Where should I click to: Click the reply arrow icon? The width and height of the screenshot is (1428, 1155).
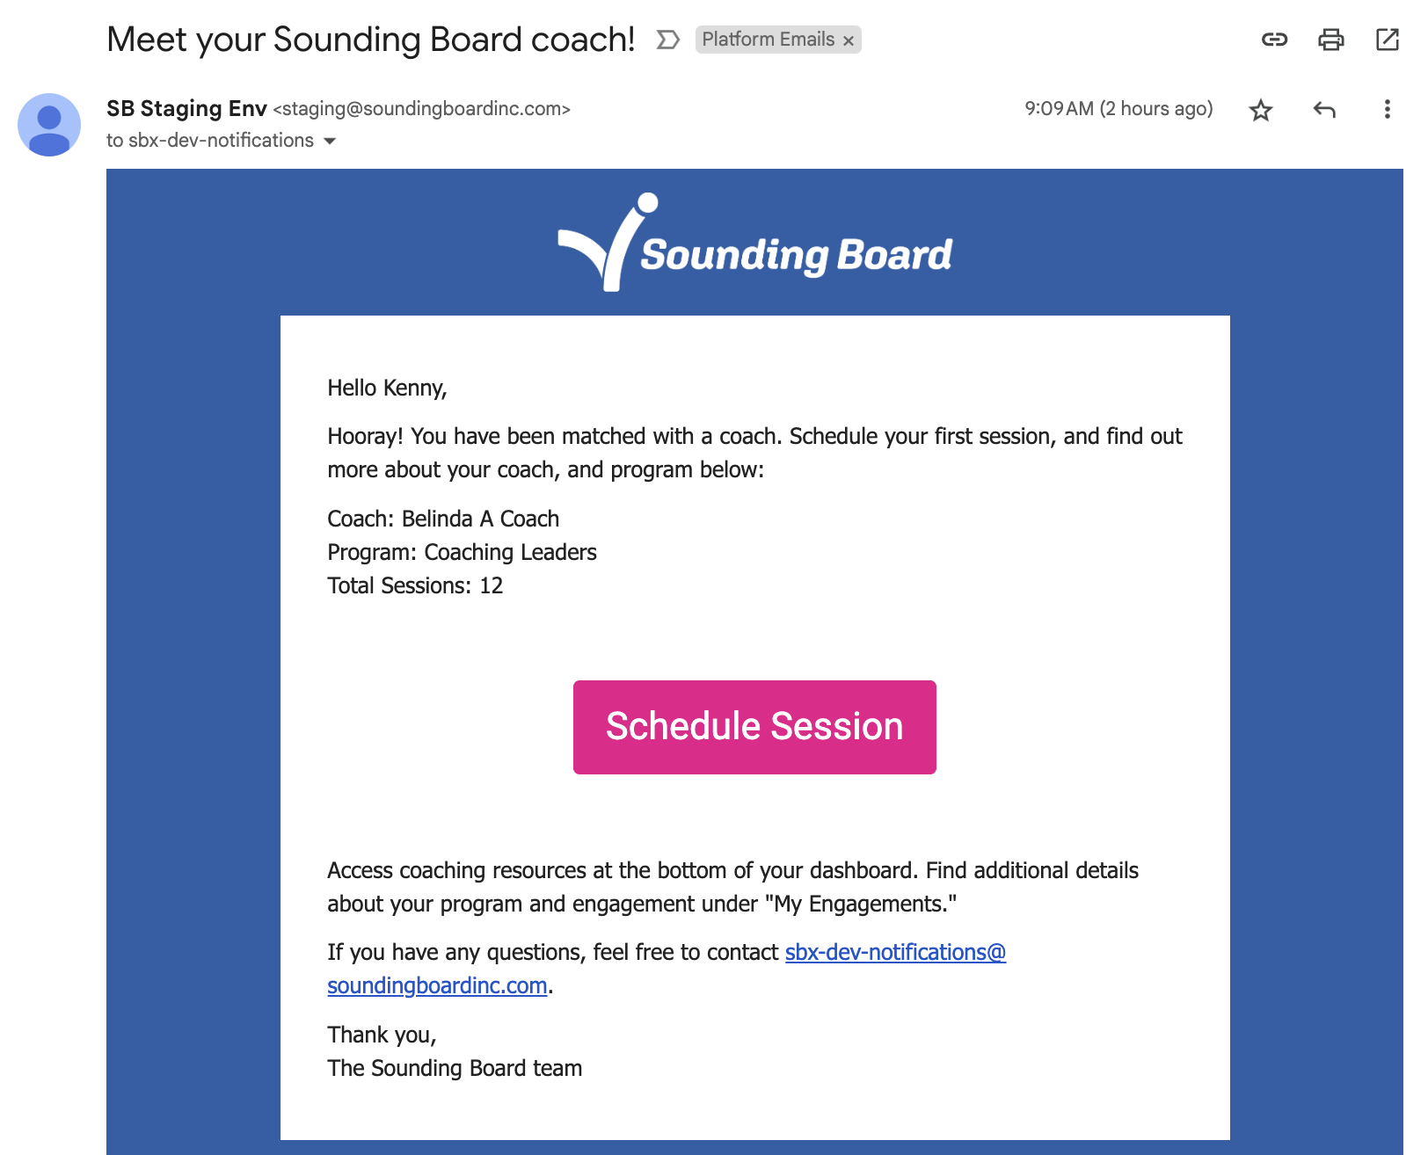point(1324,110)
